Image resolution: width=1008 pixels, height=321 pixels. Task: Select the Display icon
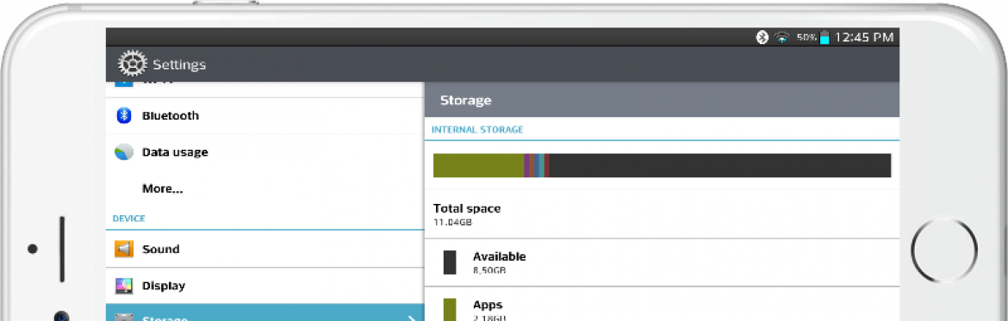point(124,286)
